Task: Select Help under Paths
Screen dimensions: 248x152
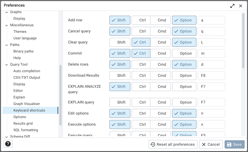Action: pos(17,58)
